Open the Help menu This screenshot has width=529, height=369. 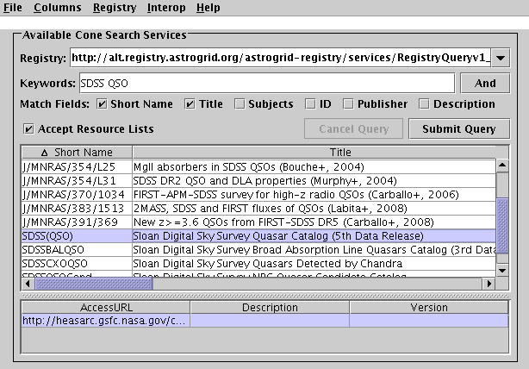point(208,8)
